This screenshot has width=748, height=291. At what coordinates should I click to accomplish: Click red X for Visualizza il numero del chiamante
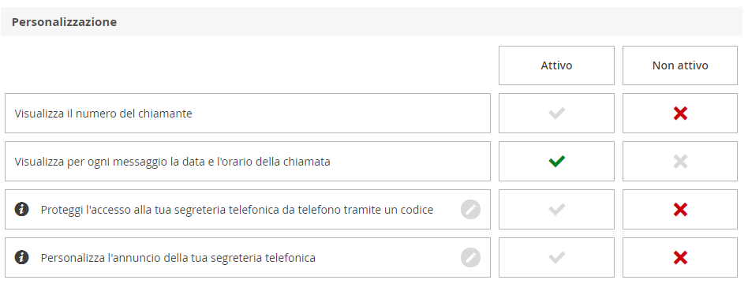(x=680, y=113)
